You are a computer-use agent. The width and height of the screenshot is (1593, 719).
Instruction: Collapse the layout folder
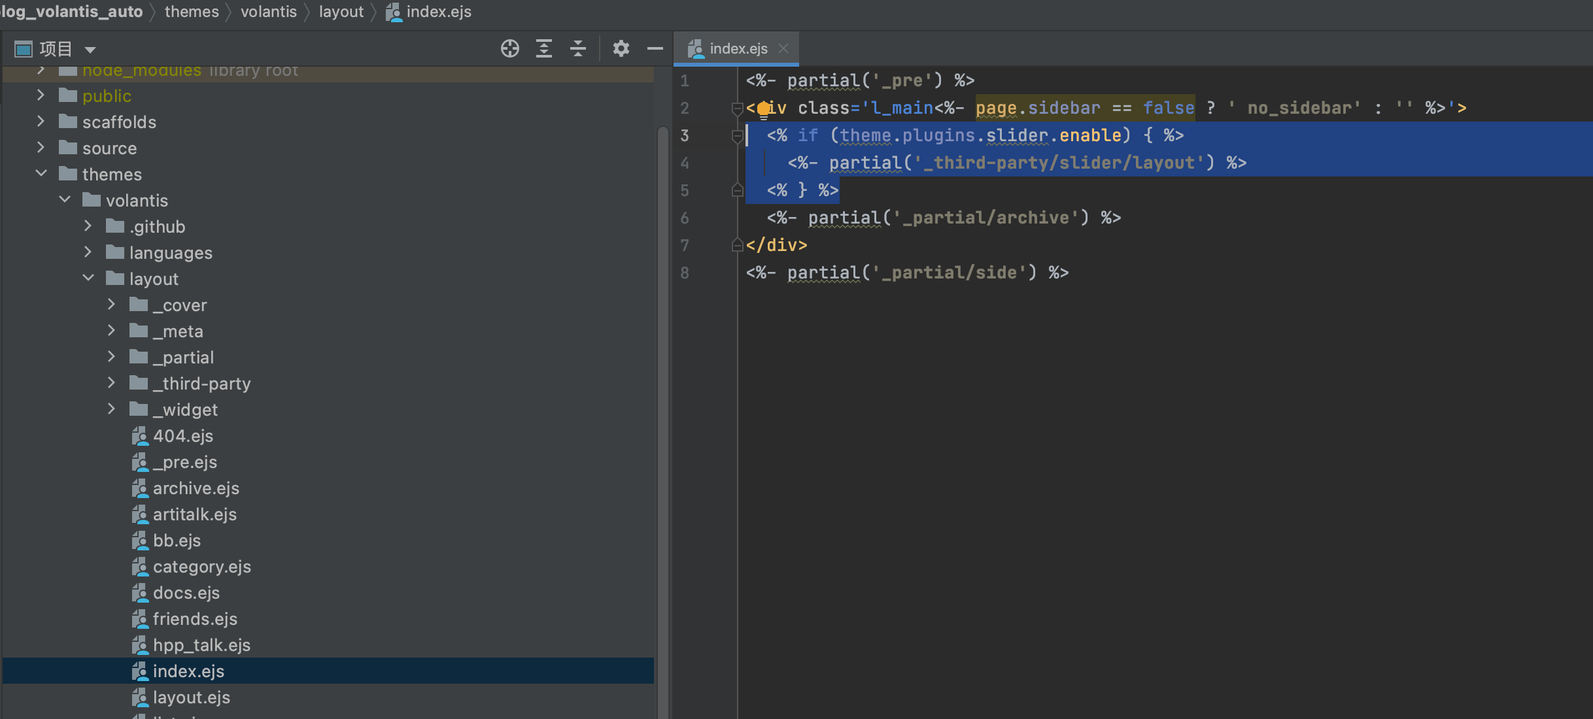pos(88,278)
